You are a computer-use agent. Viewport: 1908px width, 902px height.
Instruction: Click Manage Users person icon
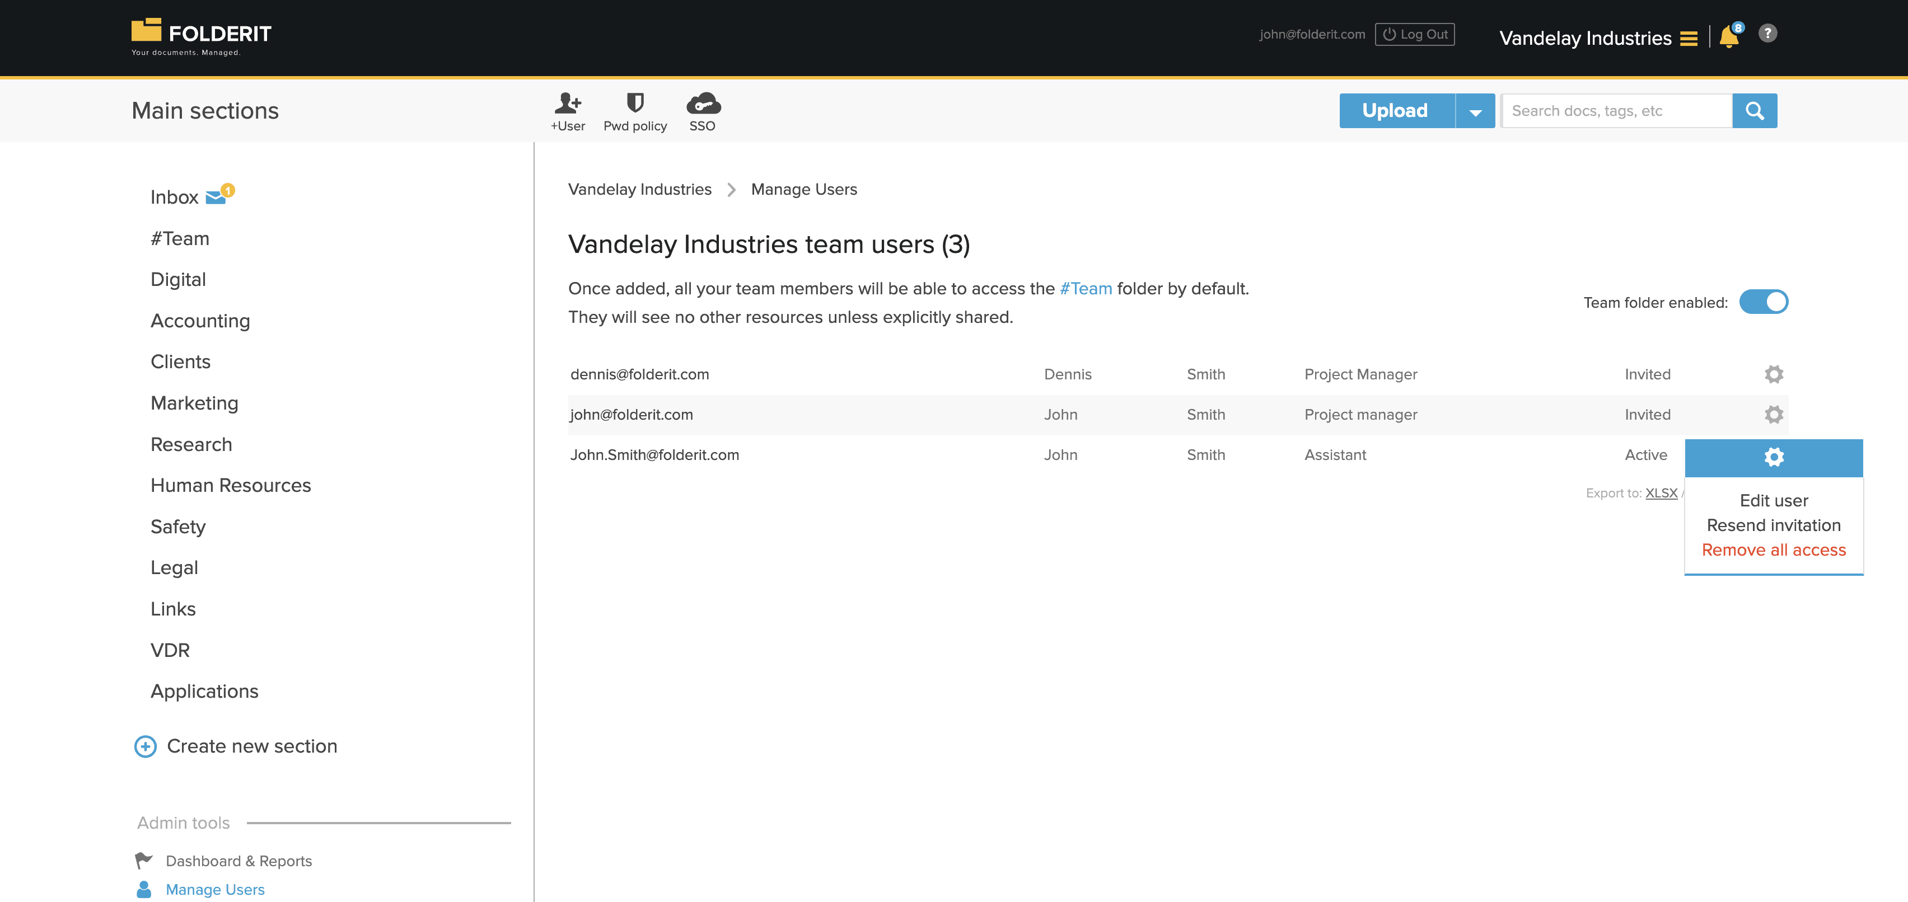pos(144,889)
